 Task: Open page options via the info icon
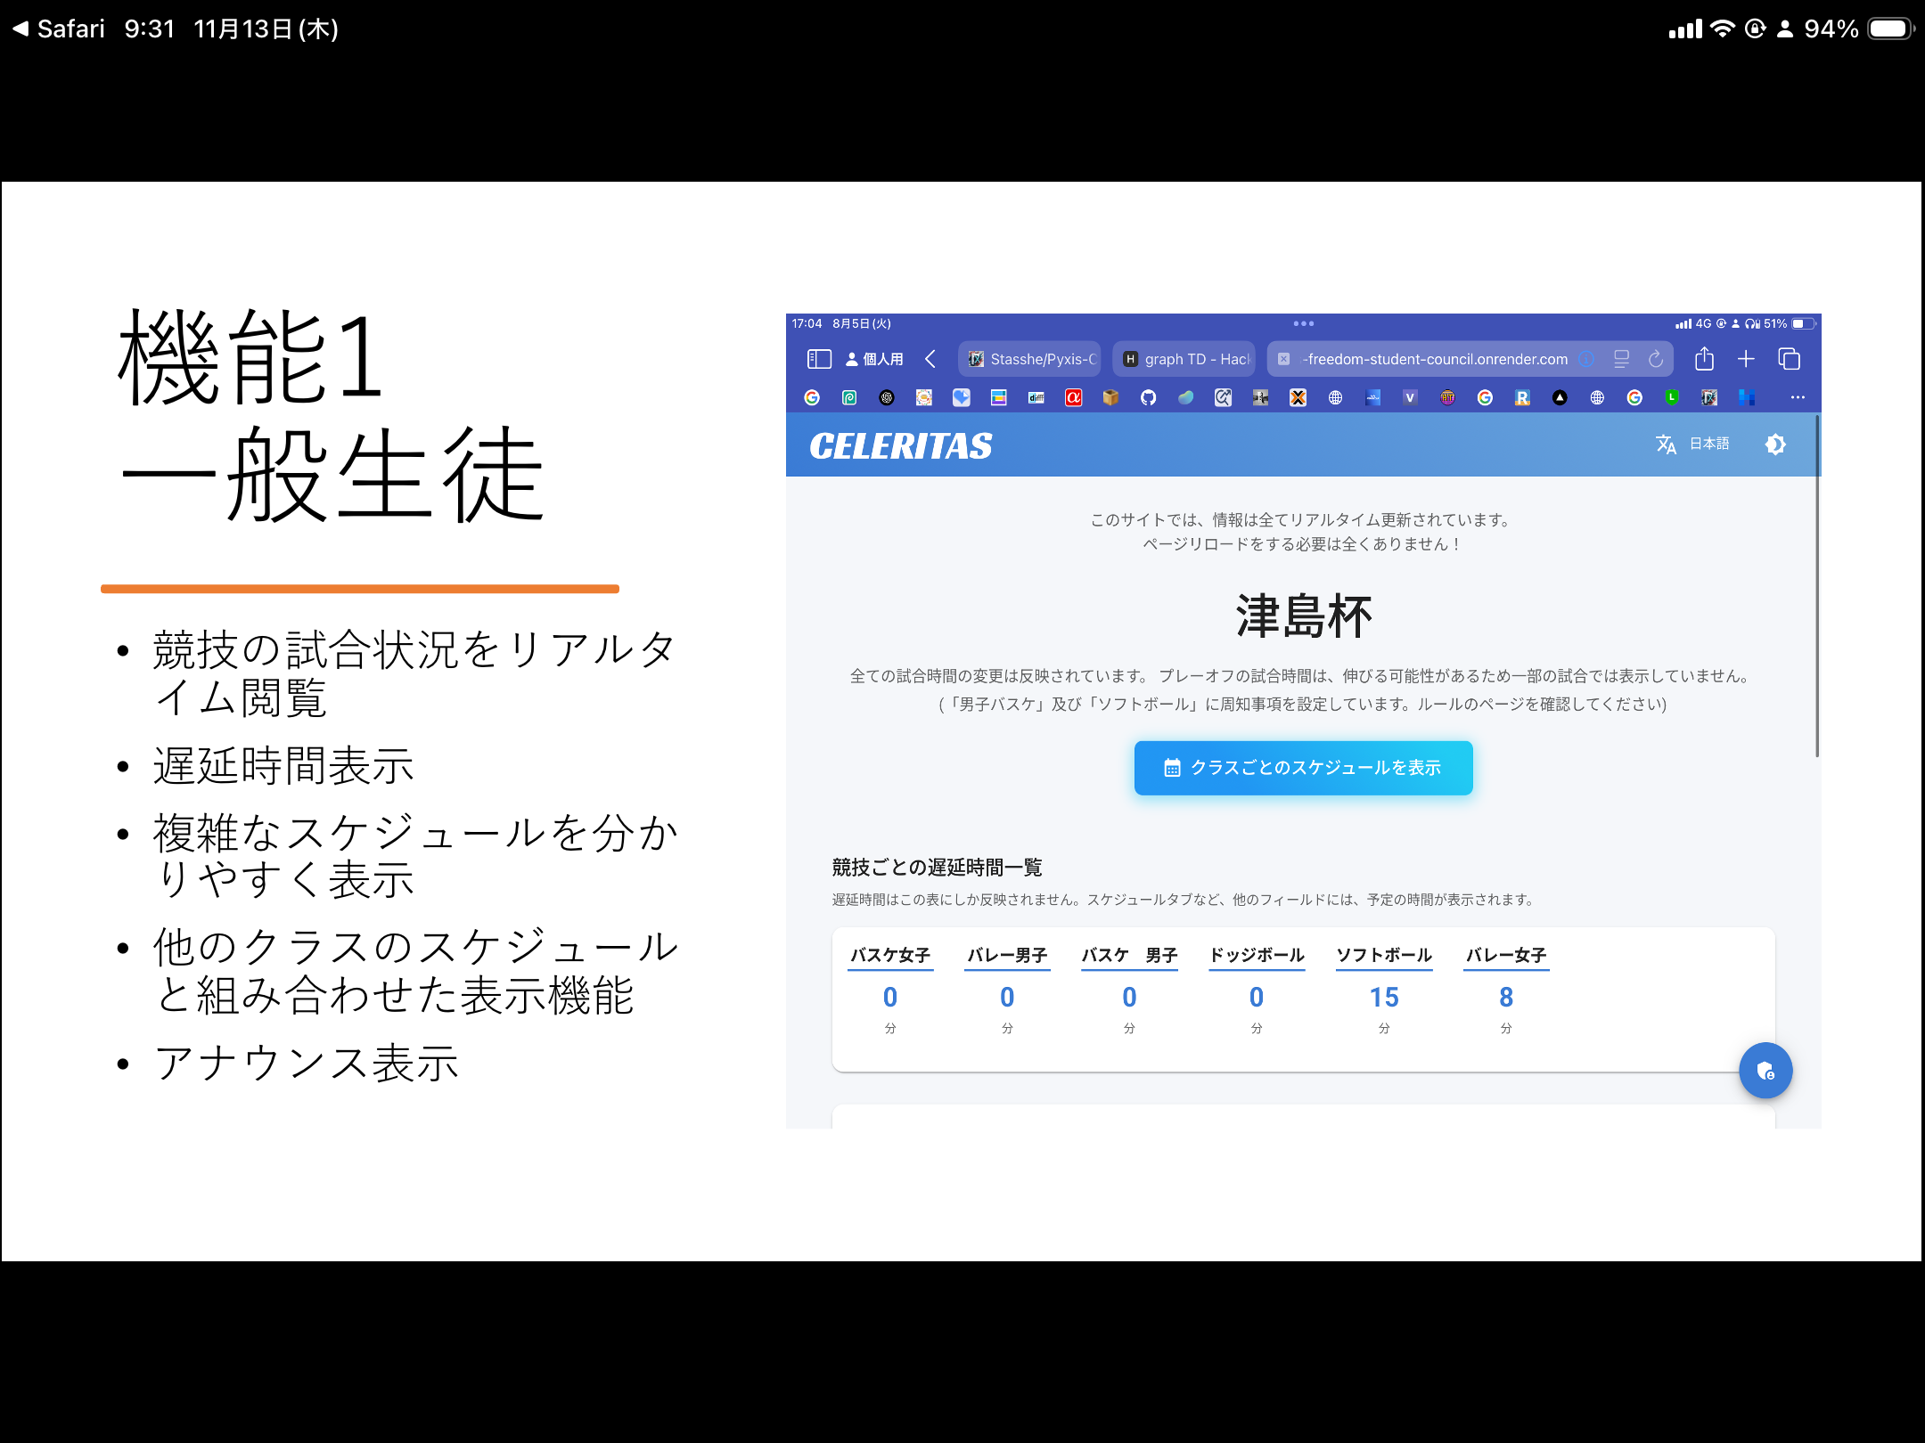click(x=1586, y=359)
